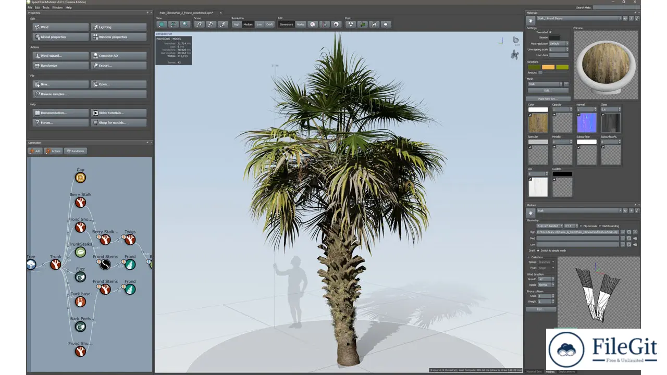The width and height of the screenshot is (667, 375).
Task: Open the Mesh Stalk dropdown in Materials
Action: click(x=546, y=84)
